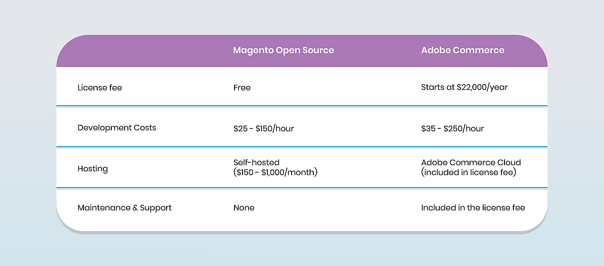Select the Adobe Commerce column header
Image resolution: width=604 pixels, height=266 pixels.
tap(463, 50)
